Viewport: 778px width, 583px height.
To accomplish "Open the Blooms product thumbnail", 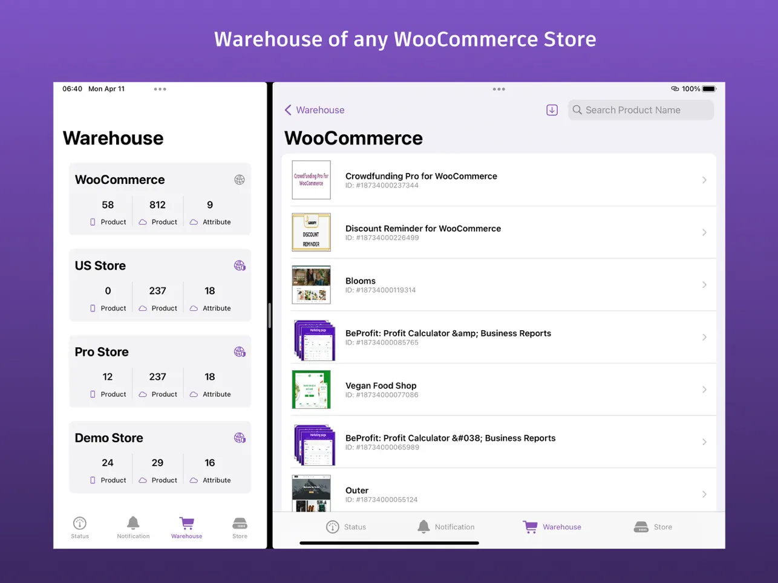I will (x=311, y=285).
